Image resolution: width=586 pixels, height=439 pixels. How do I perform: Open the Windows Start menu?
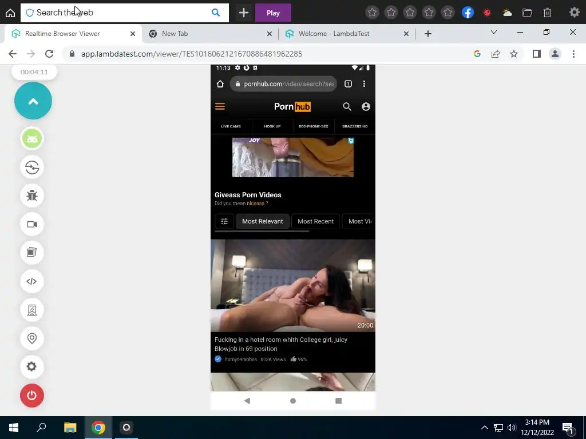14,428
